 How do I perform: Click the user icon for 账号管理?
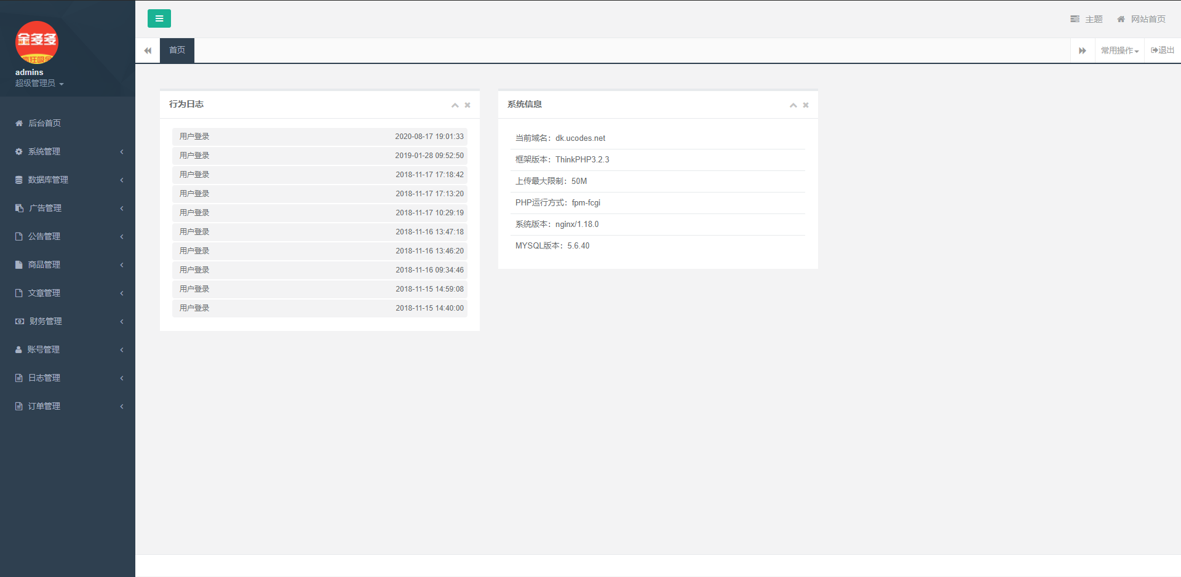[18, 349]
